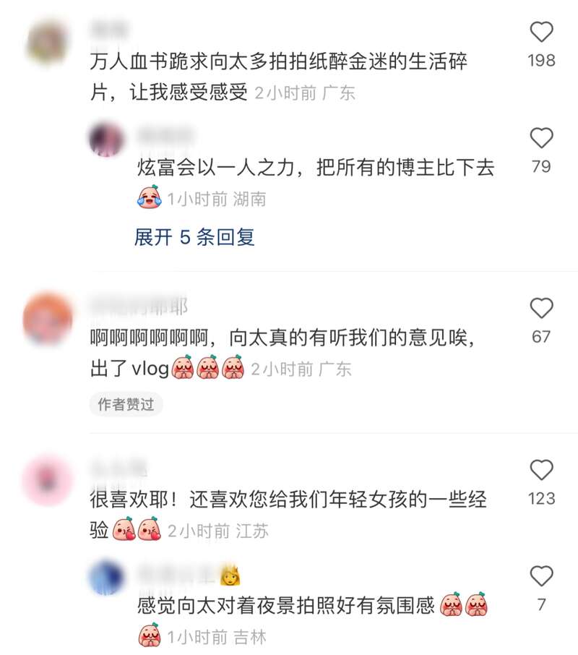Tap the blurred username ending in 耶

[139, 307]
